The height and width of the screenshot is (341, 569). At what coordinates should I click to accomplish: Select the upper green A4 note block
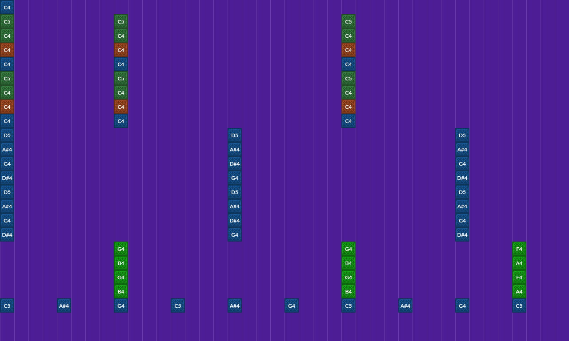[x=519, y=263]
